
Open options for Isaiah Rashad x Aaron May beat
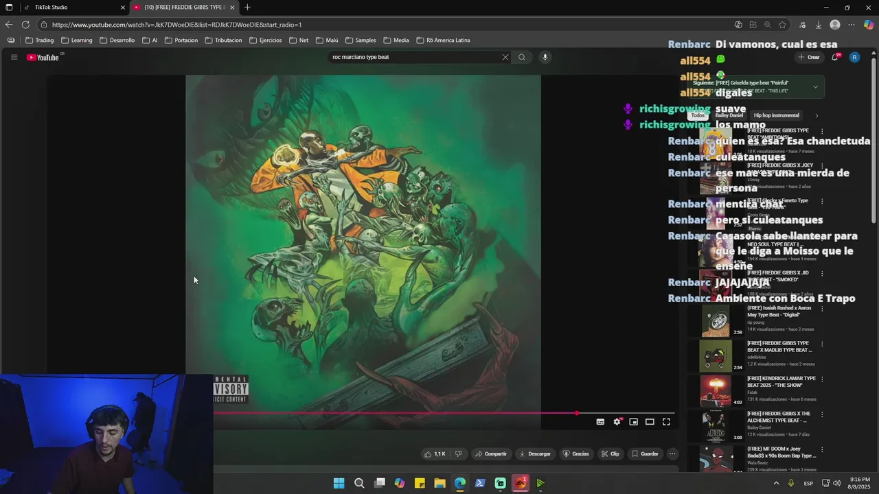click(822, 309)
